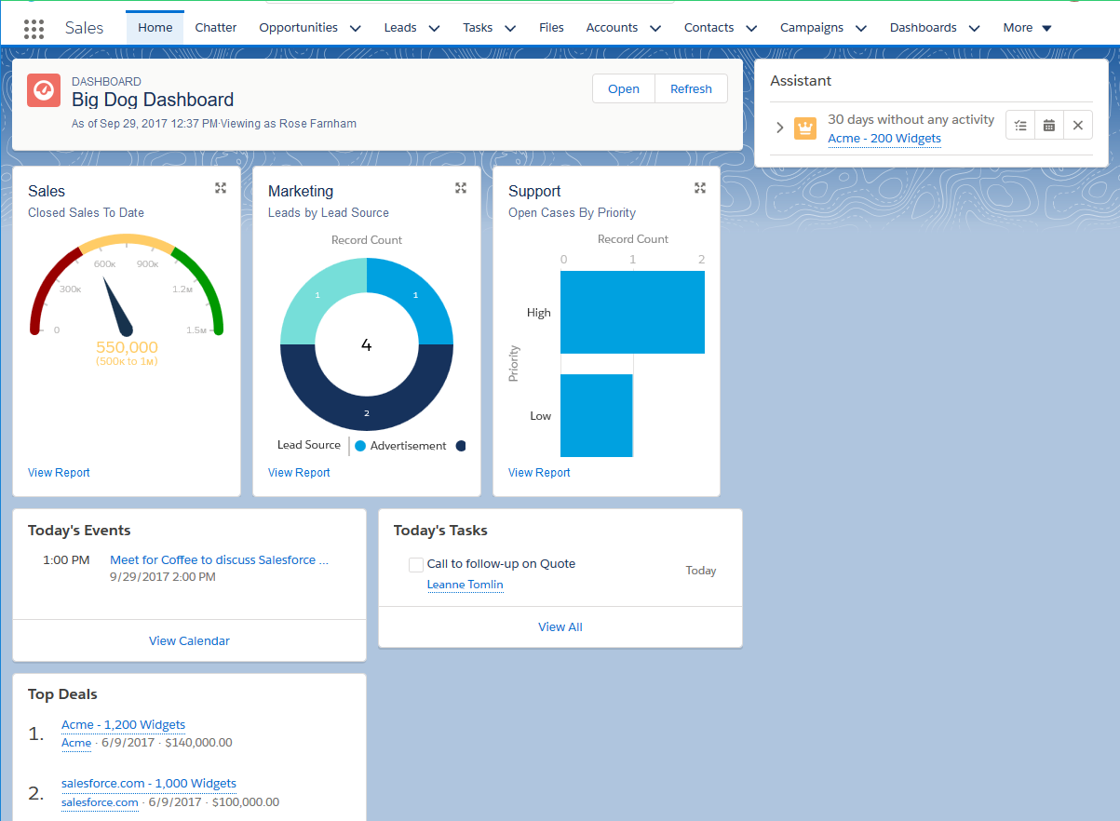This screenshot has height=821, width=1120.
Task: Click the Big Dog Dashboard gauge icon
Action: pos(44,90)
